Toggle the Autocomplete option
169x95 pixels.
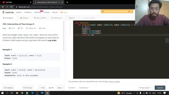89,18
